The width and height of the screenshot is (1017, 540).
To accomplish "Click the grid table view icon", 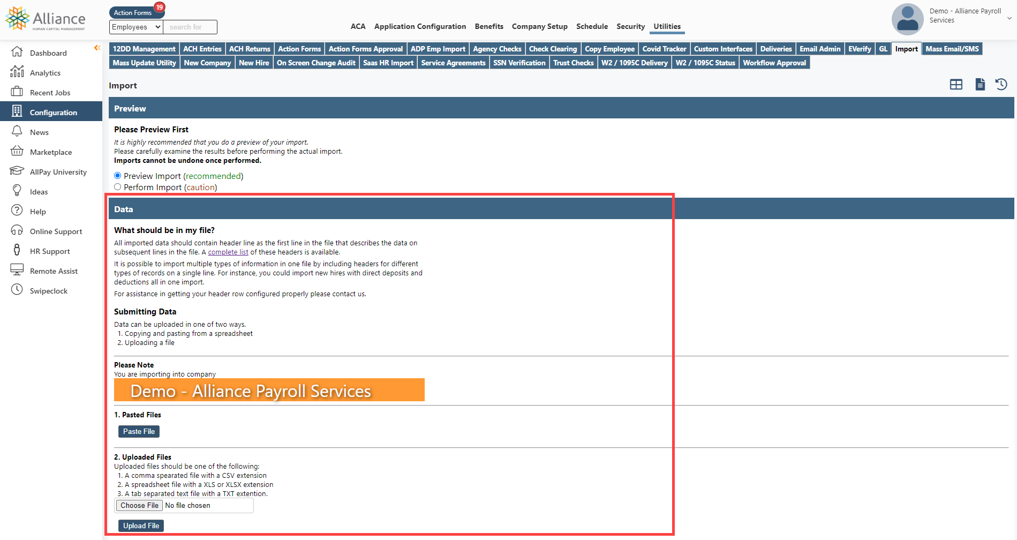I will coord(956,85).
